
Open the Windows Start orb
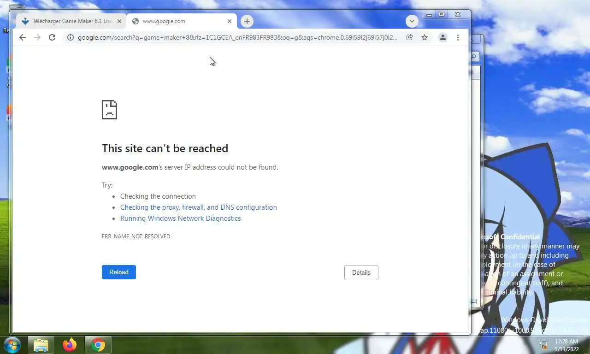coord(12,345)
